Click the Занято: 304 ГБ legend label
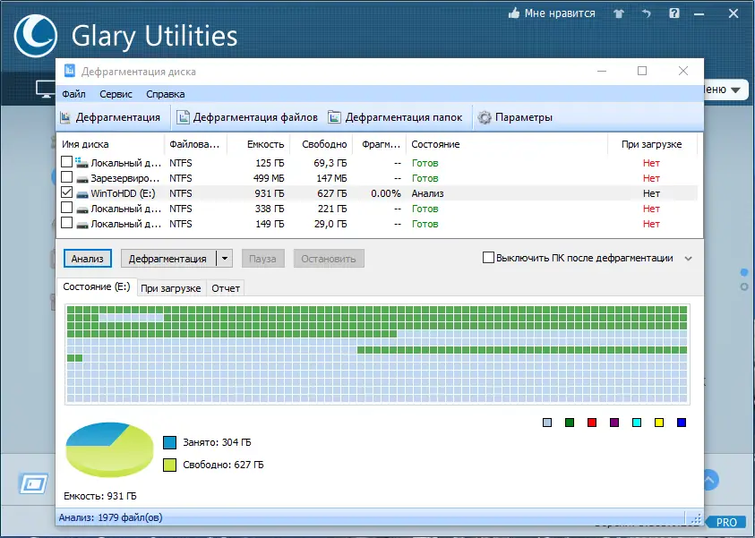The width and height of the screenshot is (755, 538). click(x=217, y=442)
